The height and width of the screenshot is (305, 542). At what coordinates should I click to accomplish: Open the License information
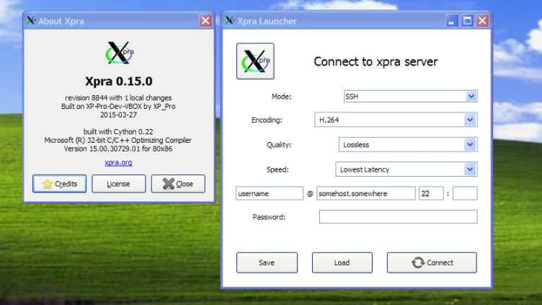[118, 184]
